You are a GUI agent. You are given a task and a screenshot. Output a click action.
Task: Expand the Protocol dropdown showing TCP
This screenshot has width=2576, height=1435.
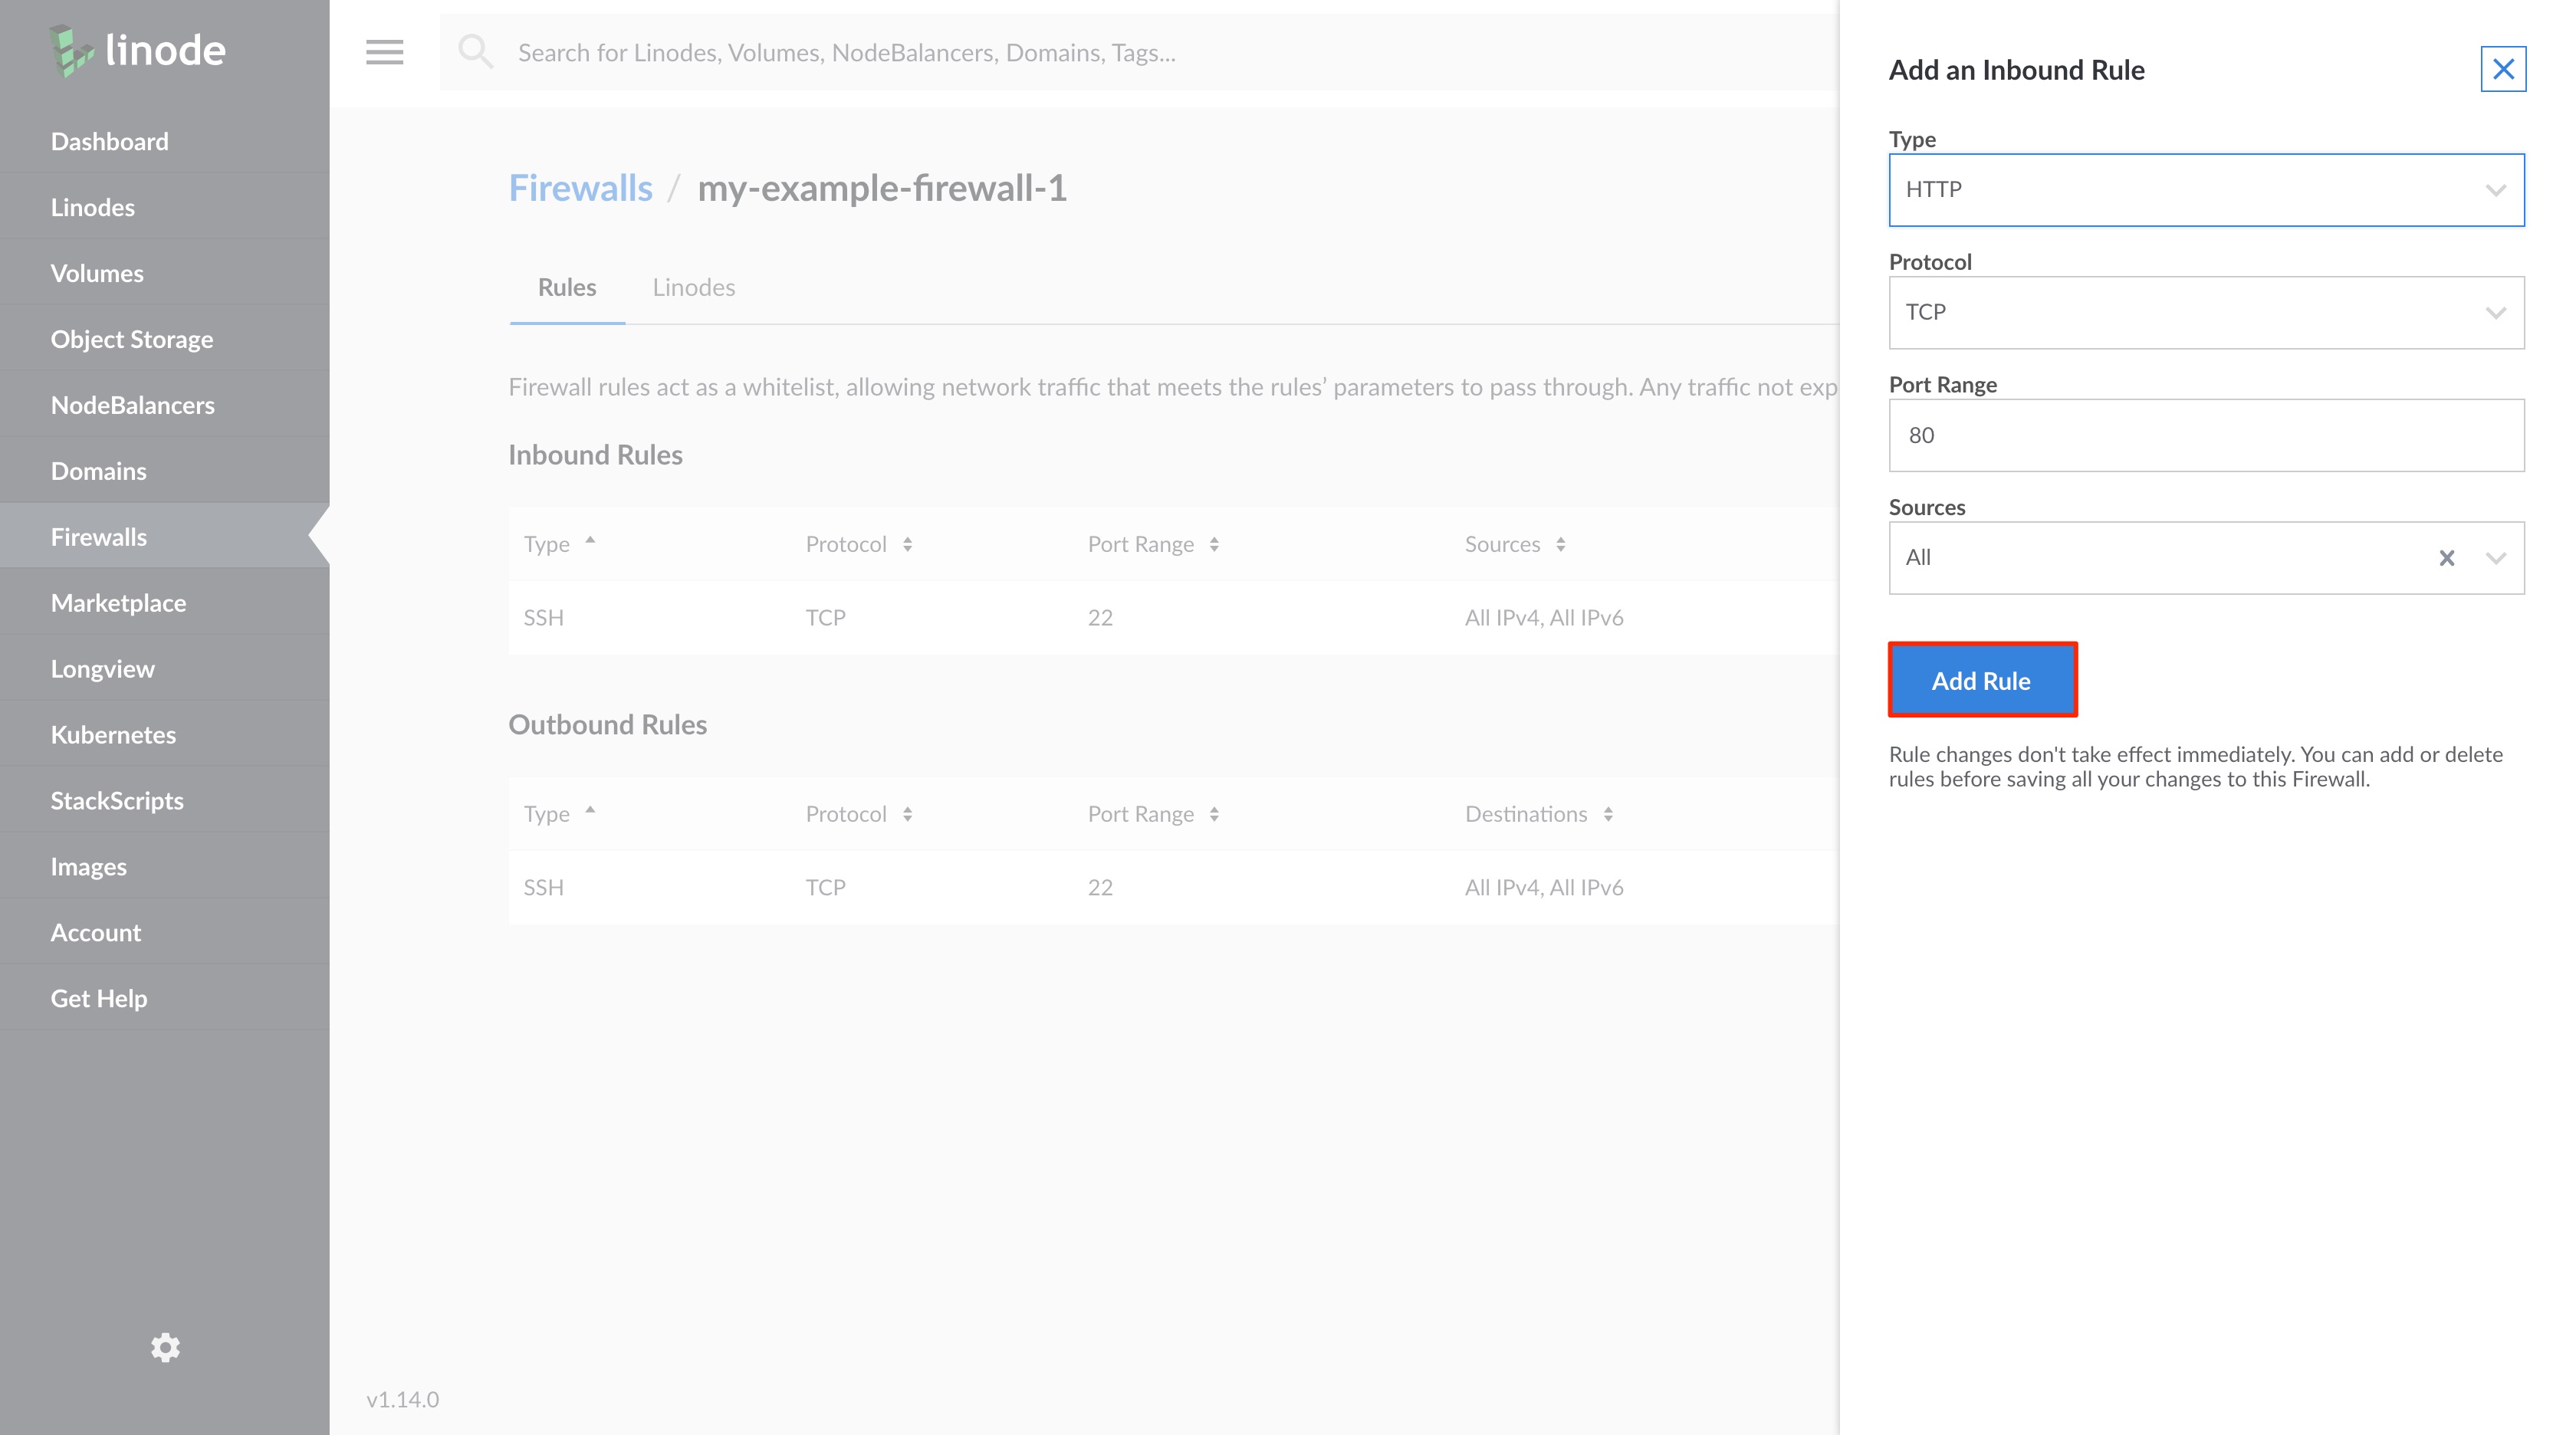pyautogui.click(x=2205, y=313)
